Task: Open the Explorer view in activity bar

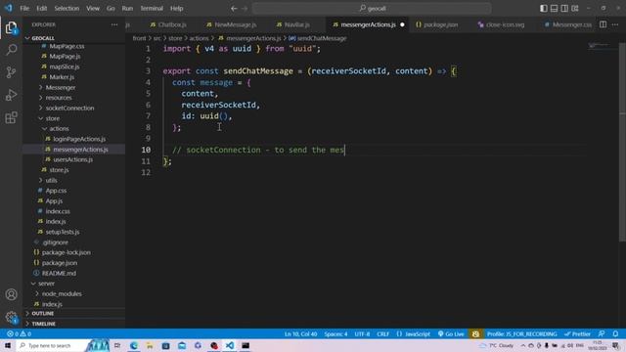Action: [x=11, y=28]
